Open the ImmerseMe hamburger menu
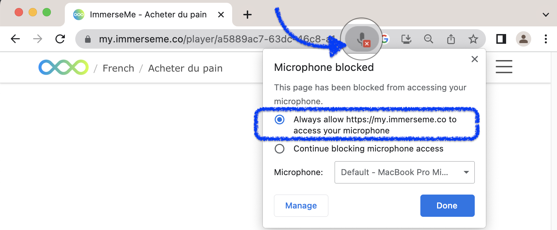The height and width of the screenshot is (230, 557). click(504, 66)
